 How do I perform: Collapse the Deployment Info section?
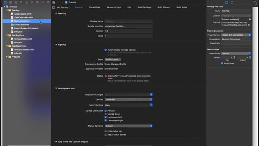coord(56,88)
